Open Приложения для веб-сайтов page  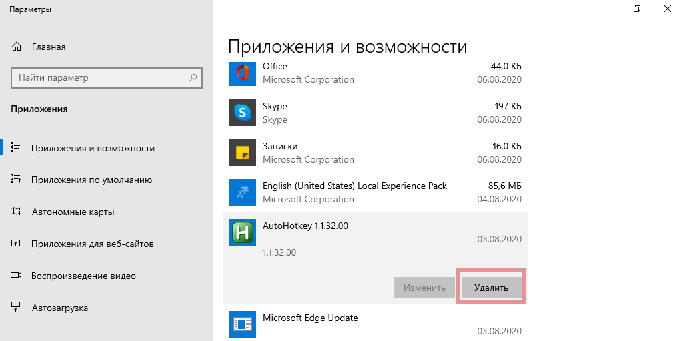[92, 244]
